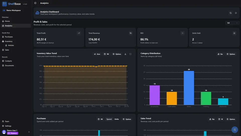Download the Inventory Value Trend chart

(x=125, y=54)
